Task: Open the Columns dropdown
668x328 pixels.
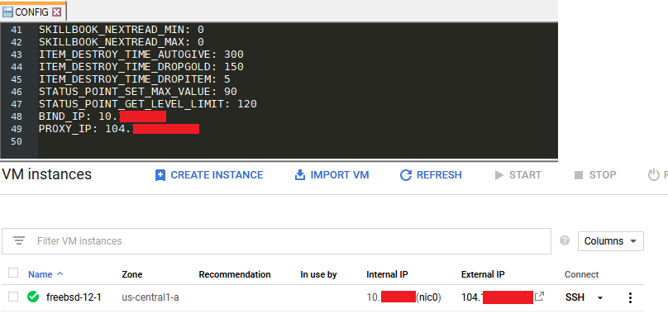Action: point(610,241)
